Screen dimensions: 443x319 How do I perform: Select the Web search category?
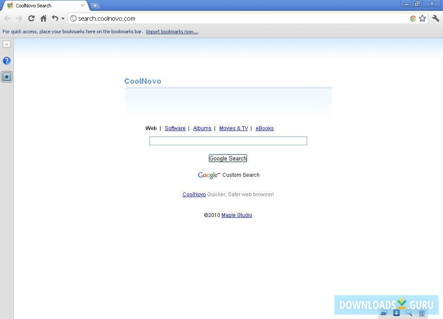tap(151, 128)
